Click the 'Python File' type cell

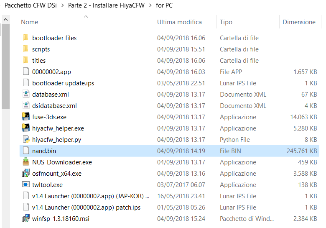coord(235,140)
